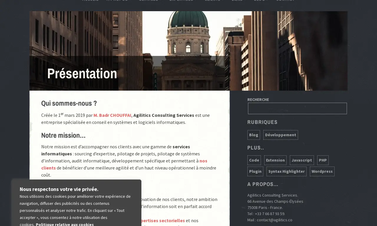Click the '75008 Paris - France.' line
Viewport: 377px width, 226px height.
[x=265, y=207]
